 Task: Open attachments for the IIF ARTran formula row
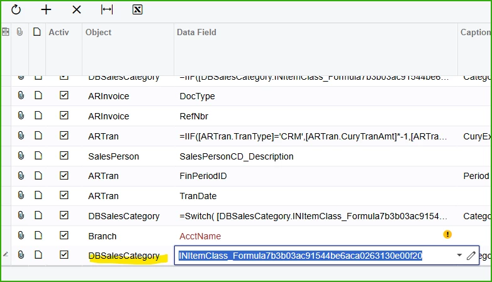point(21,136)
